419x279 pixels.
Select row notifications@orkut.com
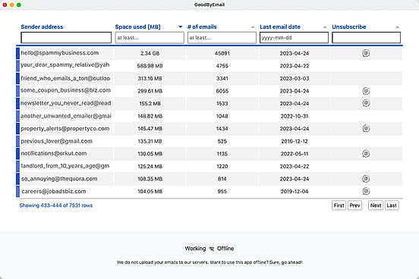209,153
